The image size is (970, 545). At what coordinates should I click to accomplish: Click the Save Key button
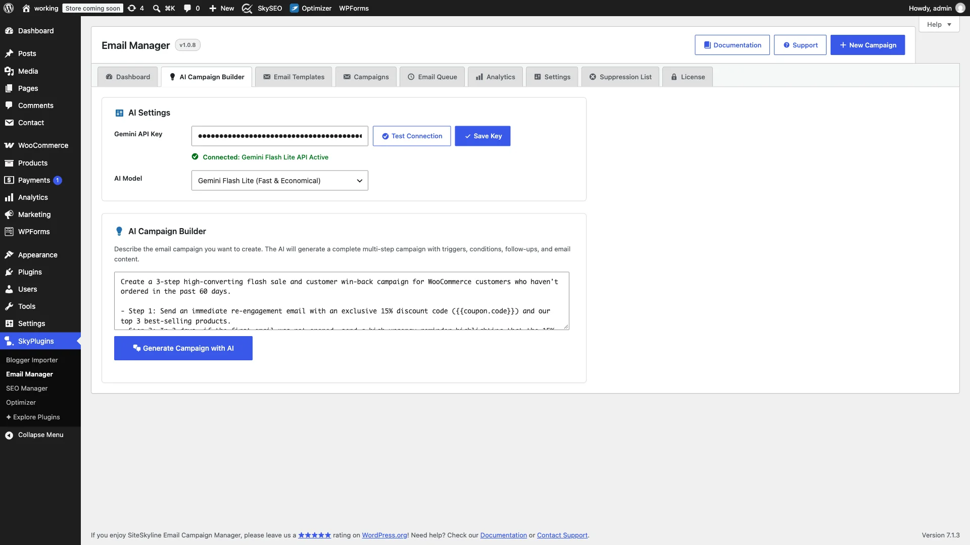coord(482,136)
